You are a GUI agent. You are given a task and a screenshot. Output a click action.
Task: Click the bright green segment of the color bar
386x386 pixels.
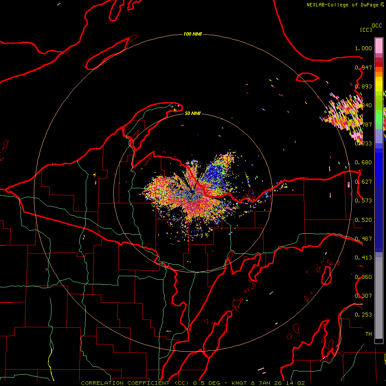[379, 117]
